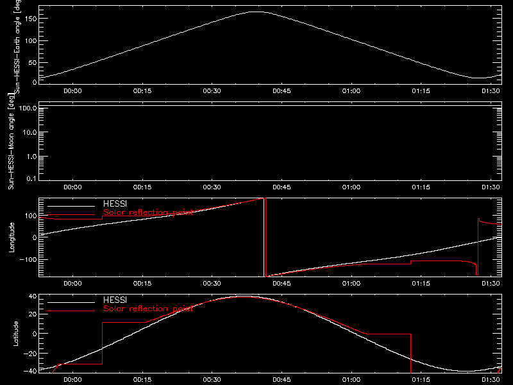The image size is (513, 385).
Task: Click the 150 tick on Earth angle plot
Action: point(30,19)
